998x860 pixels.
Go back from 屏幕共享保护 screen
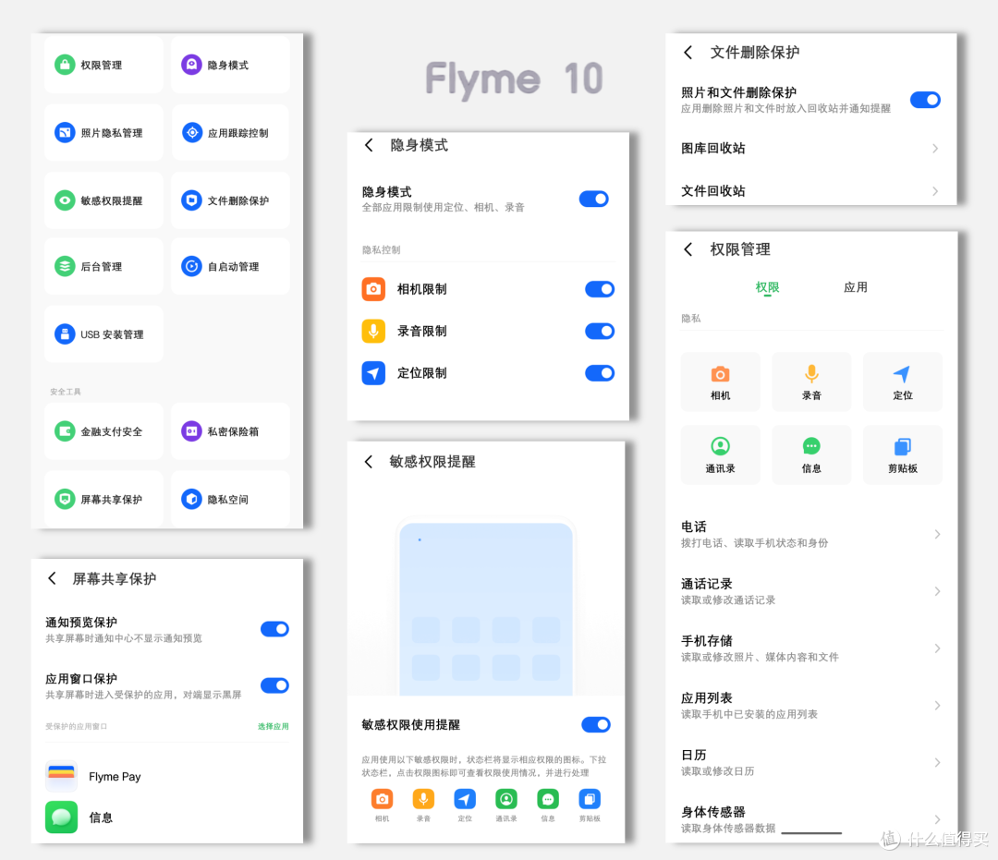(52, 578)
